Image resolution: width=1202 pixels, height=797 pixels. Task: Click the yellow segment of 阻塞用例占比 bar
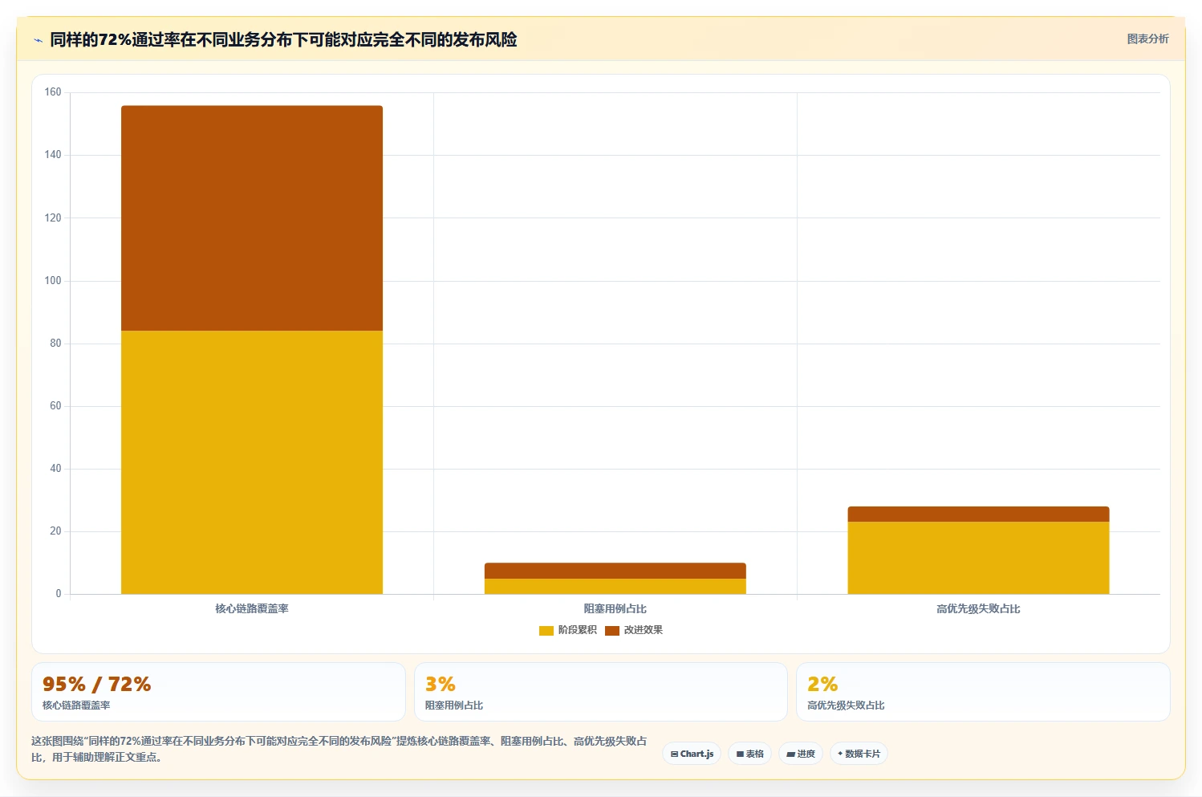[615, 587]
